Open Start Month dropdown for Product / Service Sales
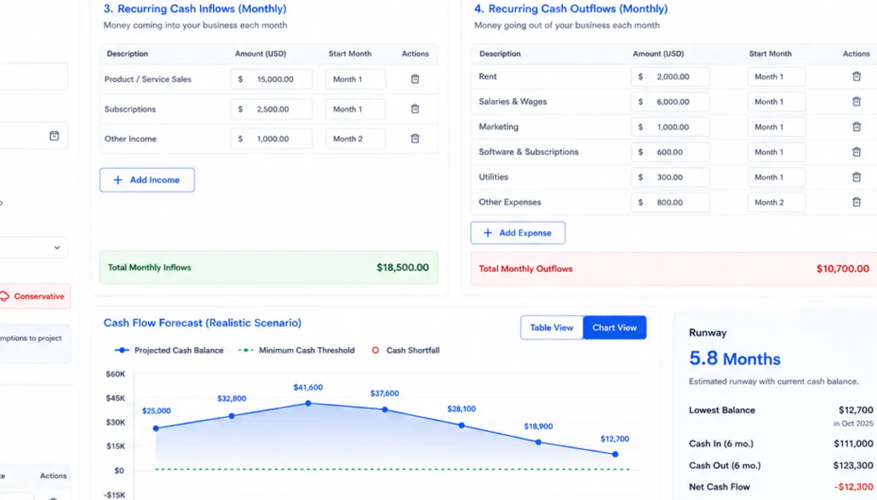Image resolution: width=877 pixels, height=500 pixels. (x=355, y=80)
